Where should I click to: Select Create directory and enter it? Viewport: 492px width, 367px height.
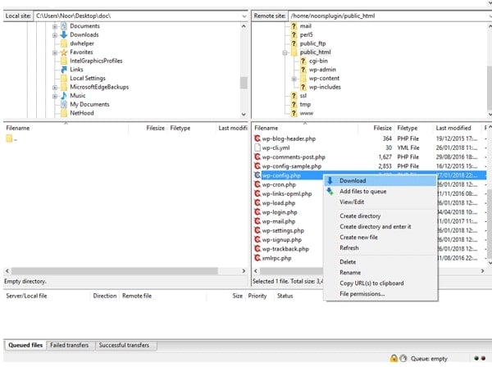380,227
